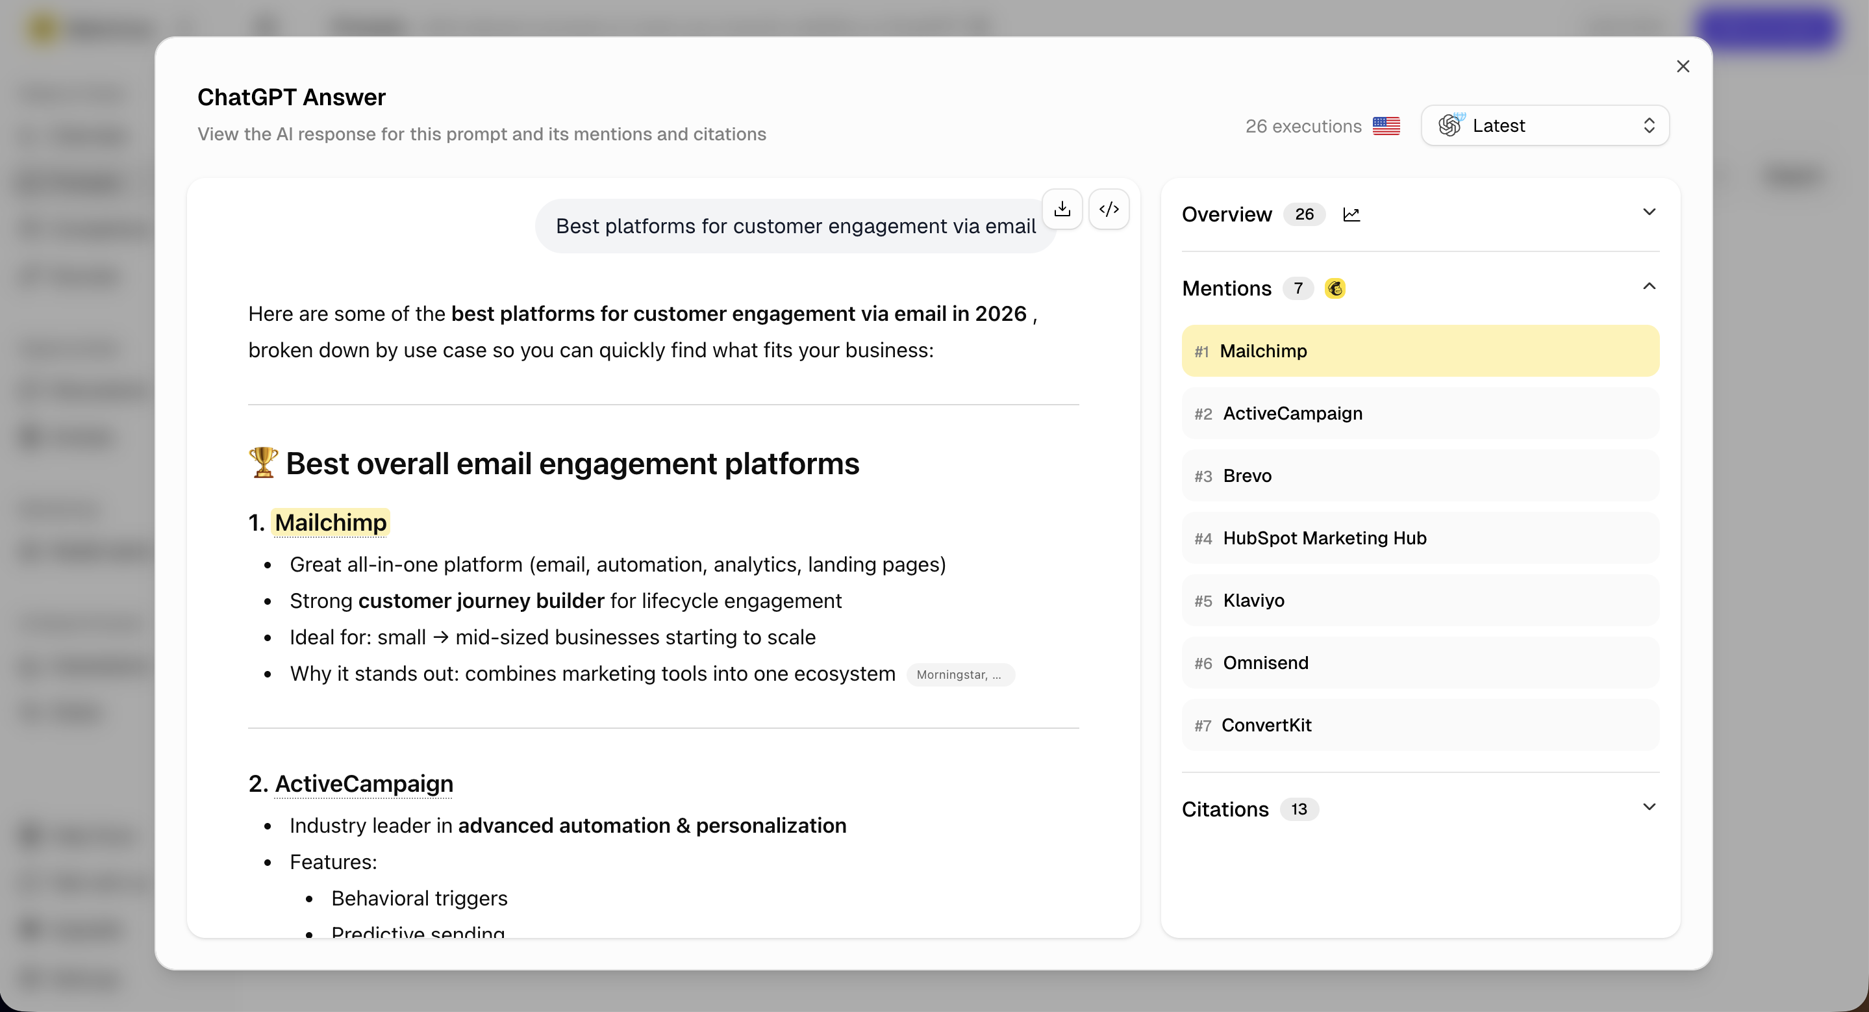Open the highlighted Mailchimp link in the answer
The image size is (1869, 1012).
(330, 522)
